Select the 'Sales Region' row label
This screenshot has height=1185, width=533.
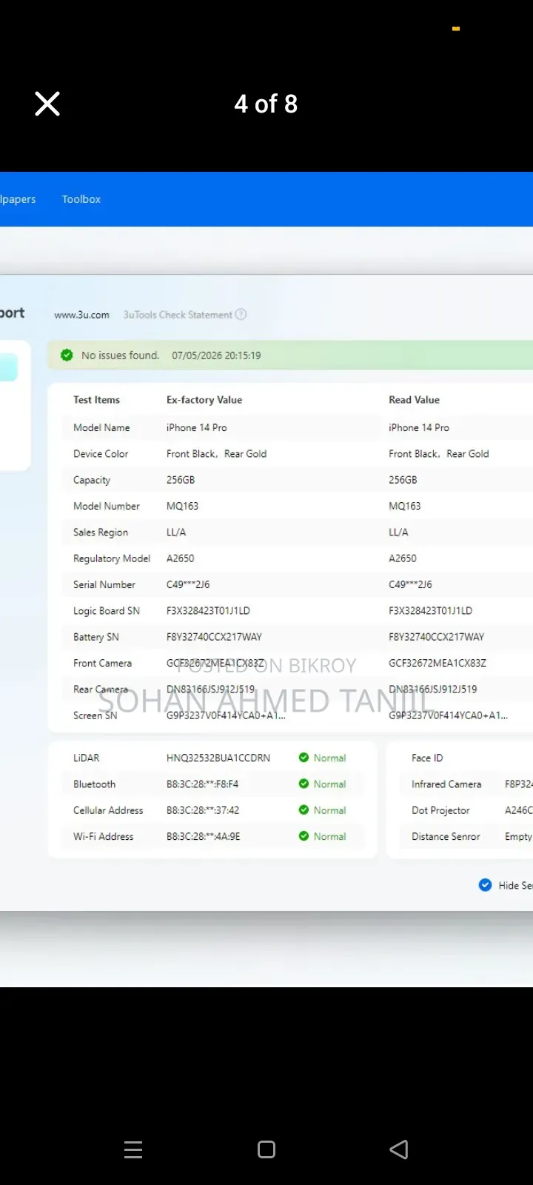(x=101, y=532)
